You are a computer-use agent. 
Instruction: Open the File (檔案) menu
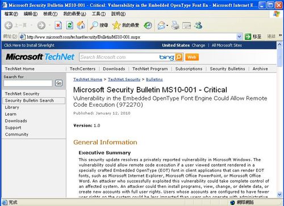(11, 14)
